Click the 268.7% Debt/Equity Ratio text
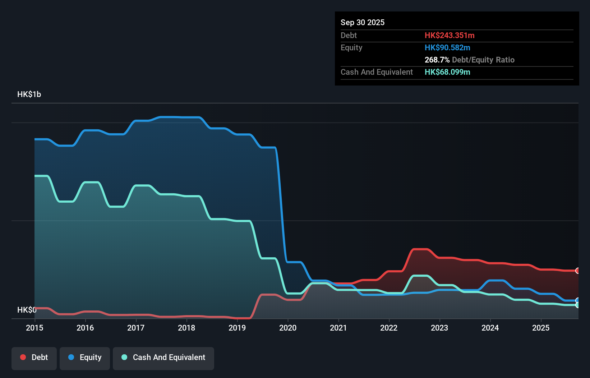590x378 pixels. click(469, 60)
